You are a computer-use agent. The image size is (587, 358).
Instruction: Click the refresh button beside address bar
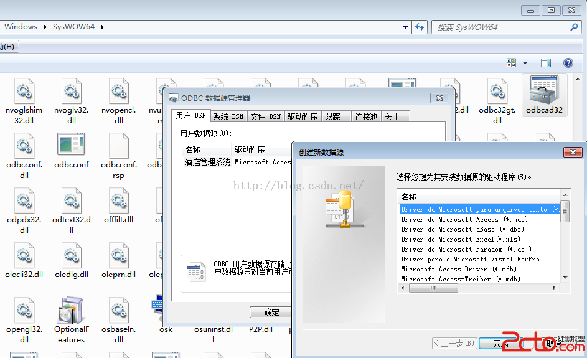tap(420, 27)
